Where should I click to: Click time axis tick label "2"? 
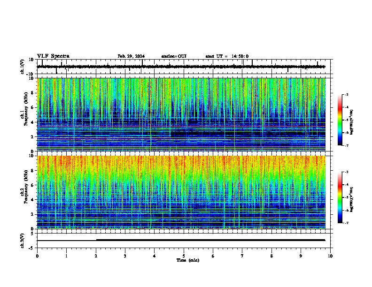tap(96, 256)
